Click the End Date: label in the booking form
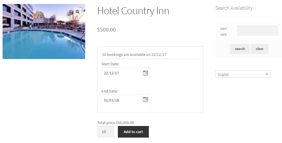282x143 pixels. (x=110, y=91)
